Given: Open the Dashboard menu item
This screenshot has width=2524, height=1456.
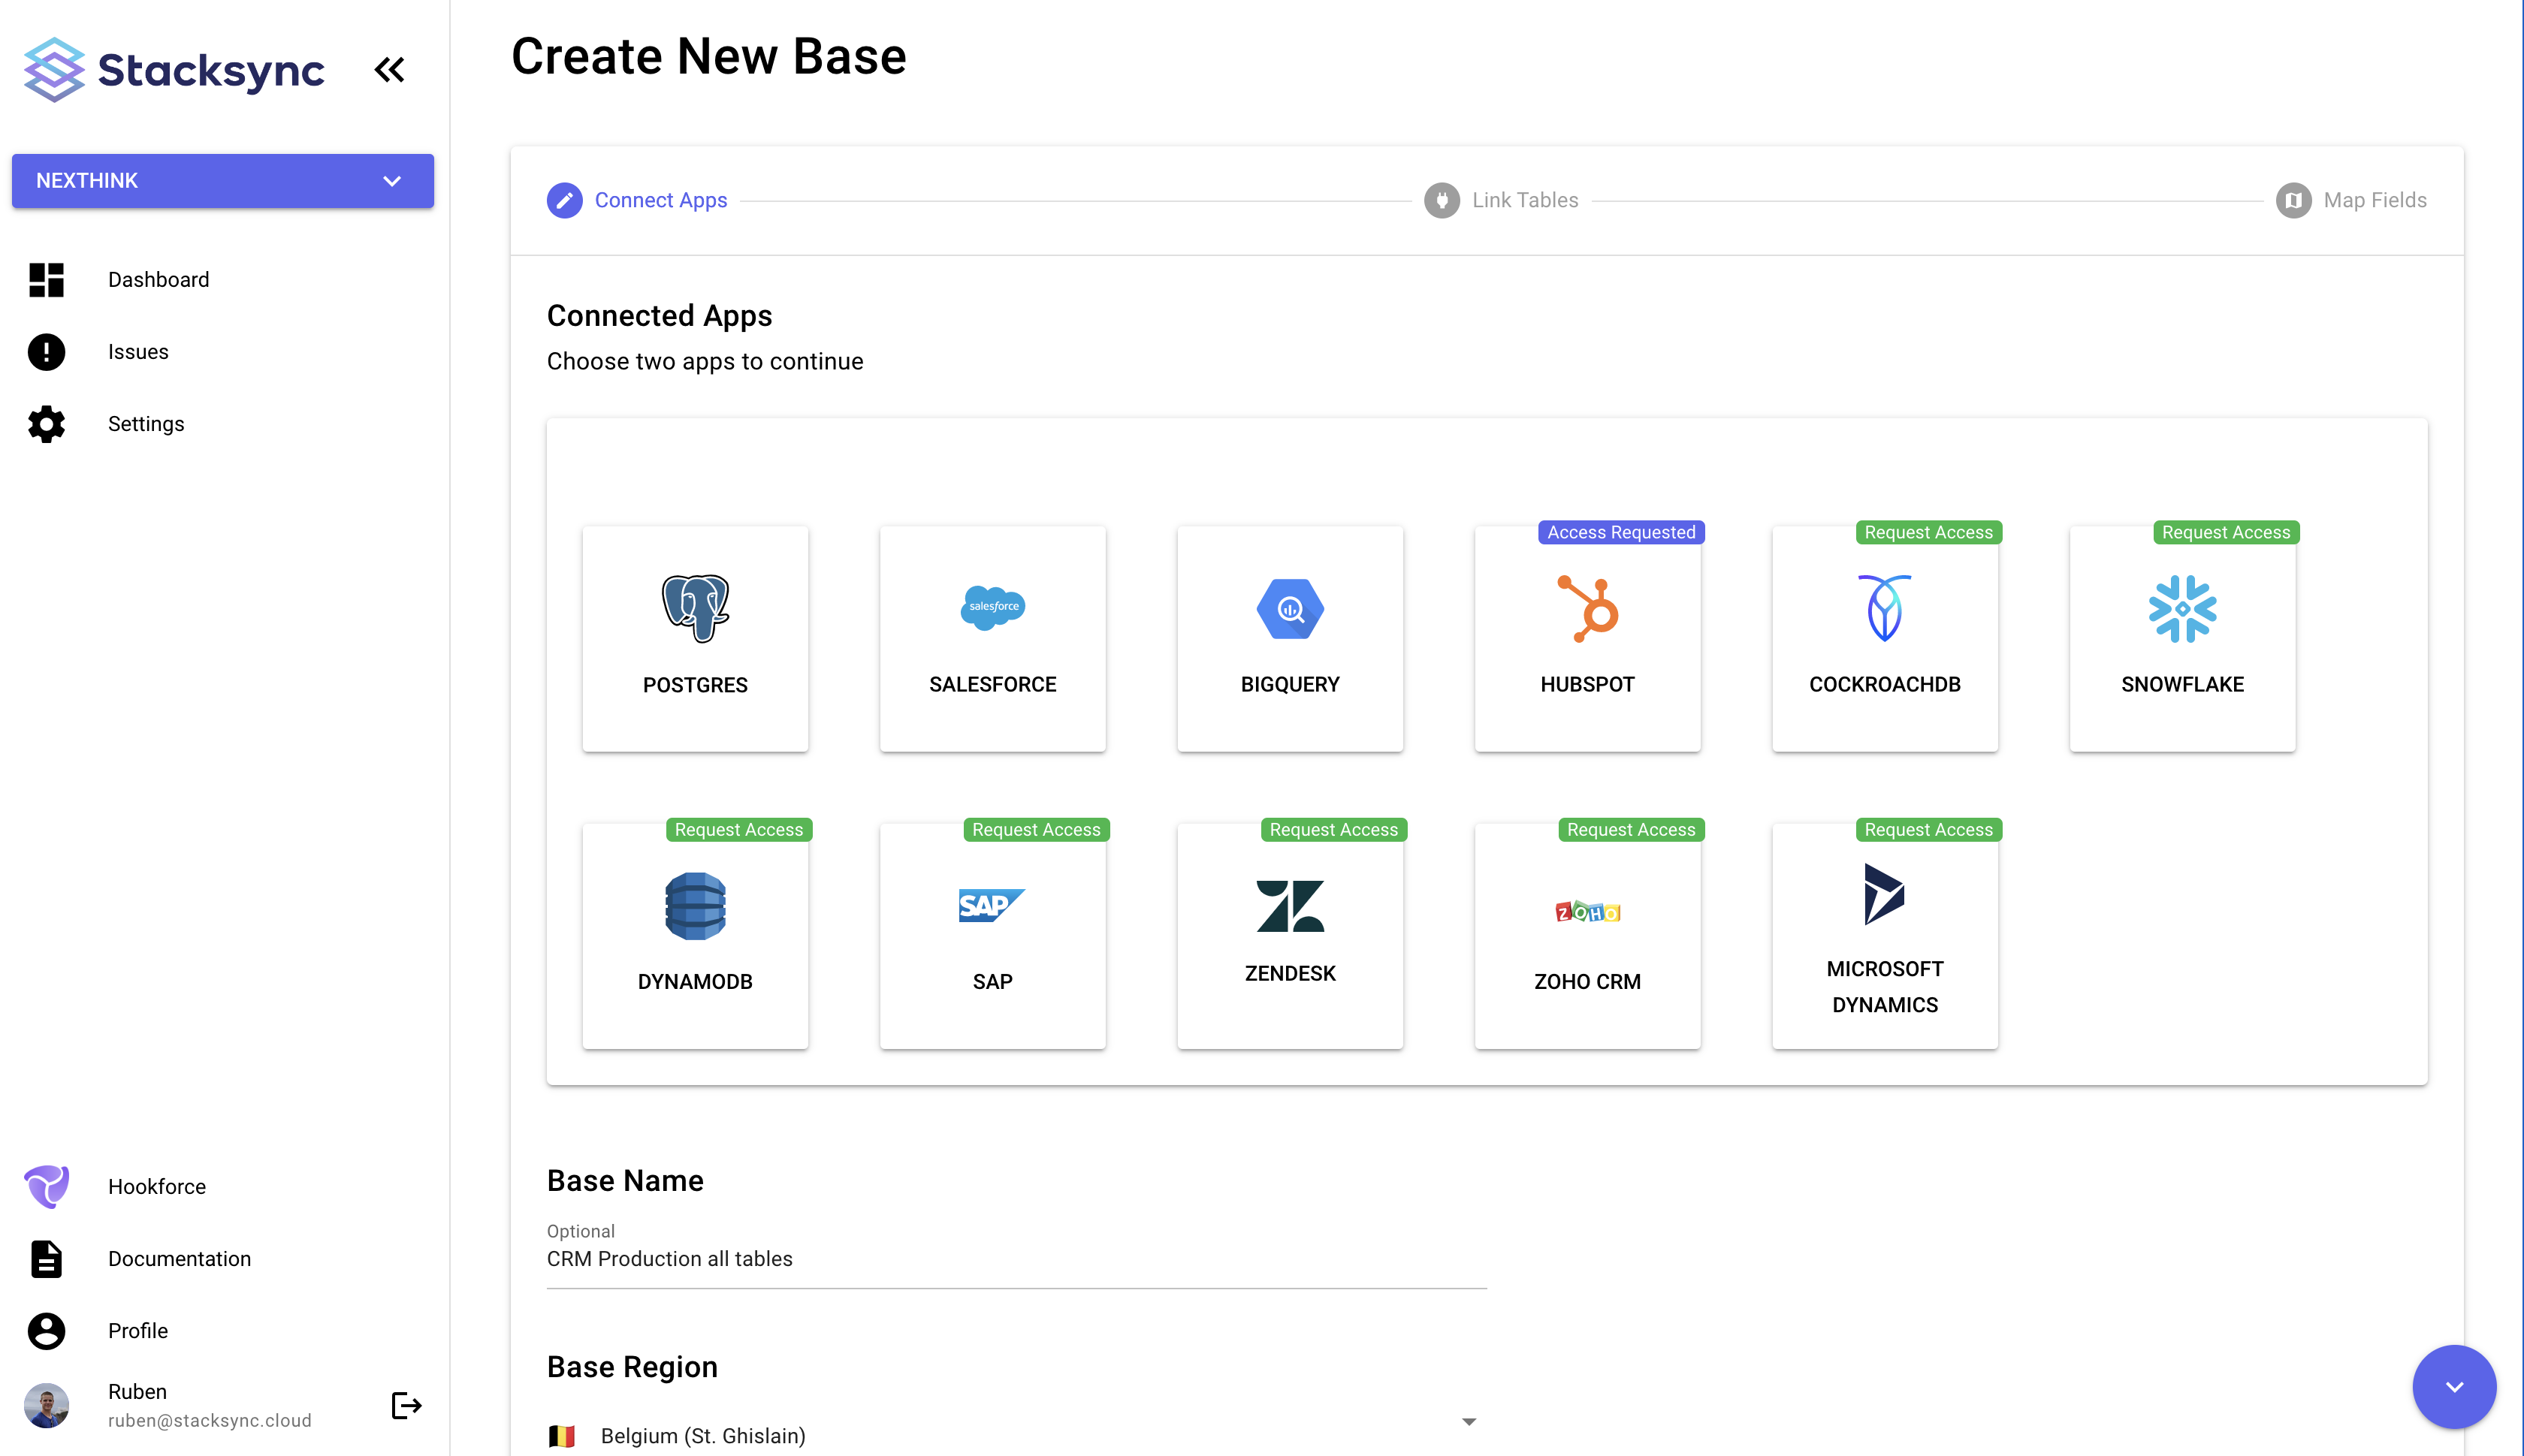Looking at the screenshot, I should [158, 280].
